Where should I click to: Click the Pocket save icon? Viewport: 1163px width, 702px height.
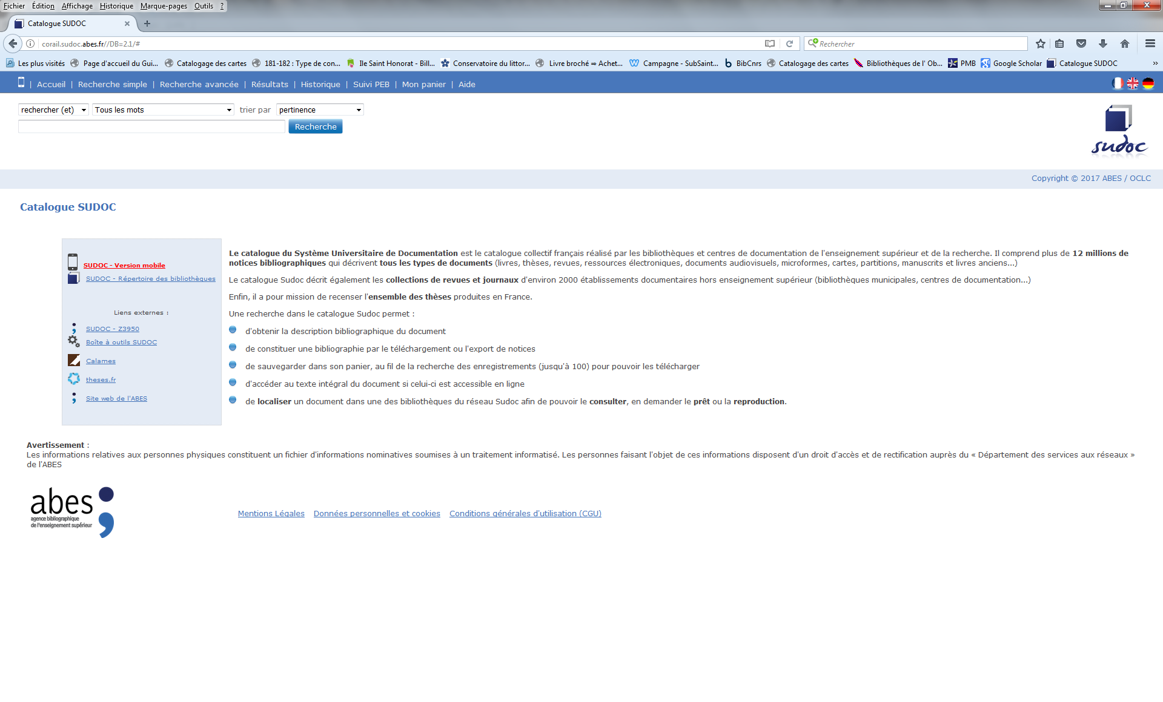point(1081,44)
